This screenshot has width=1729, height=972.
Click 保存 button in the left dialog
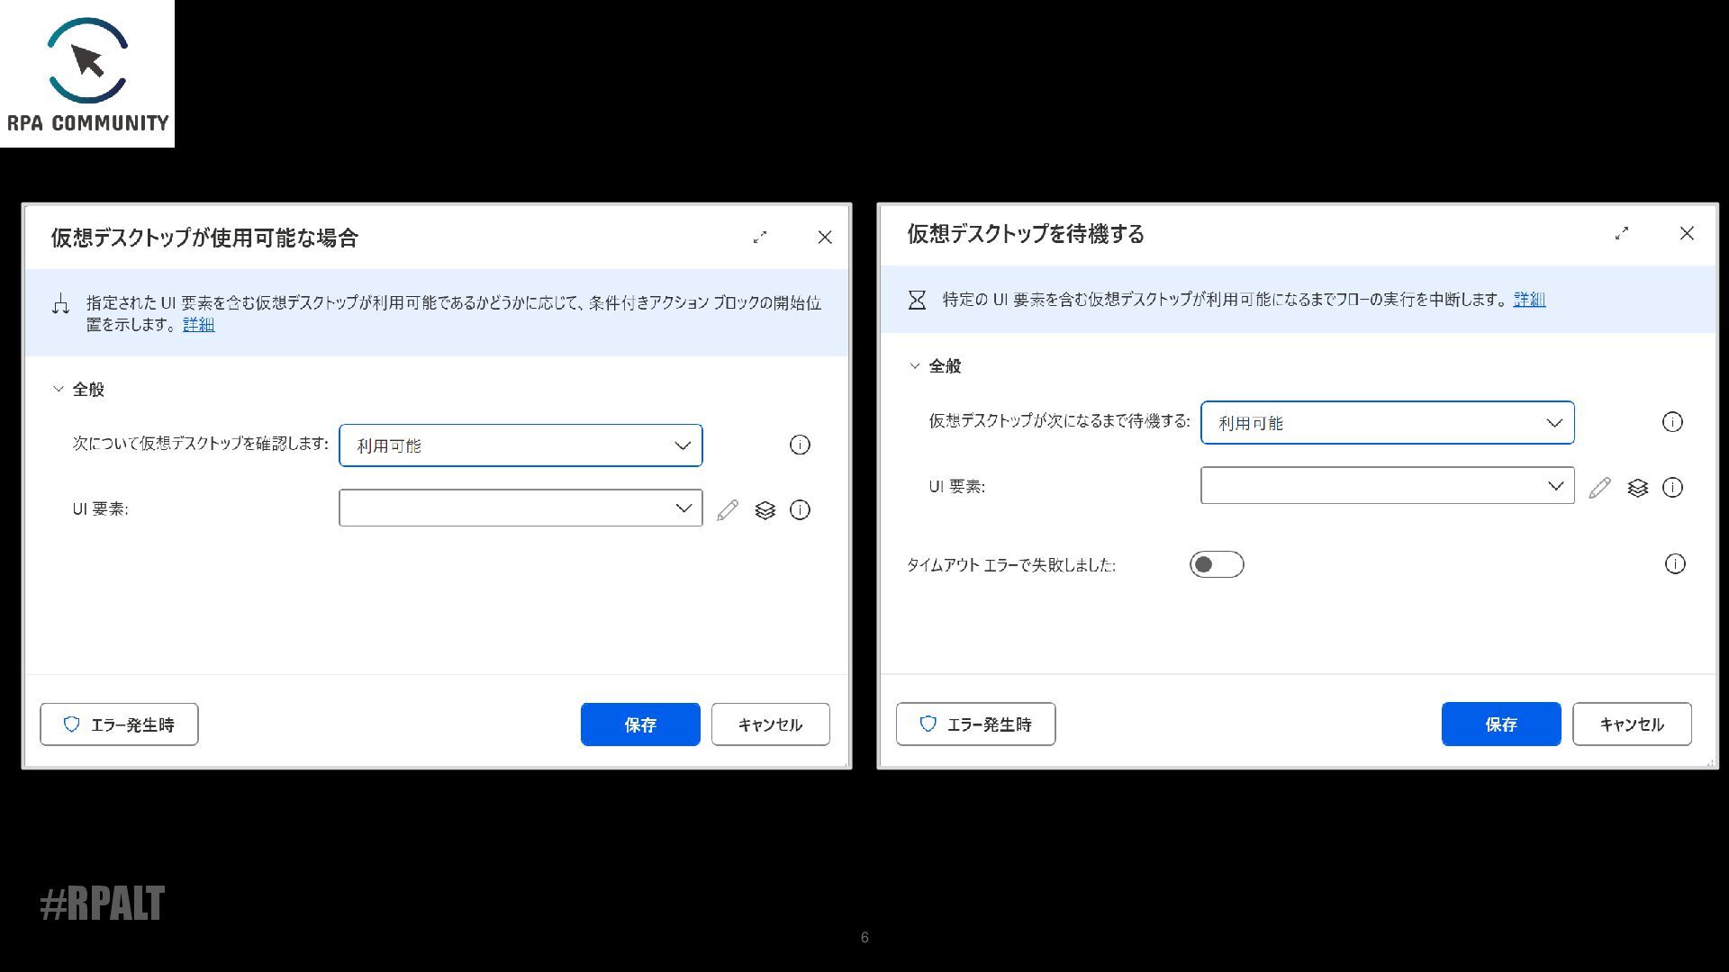coord(640,724)
